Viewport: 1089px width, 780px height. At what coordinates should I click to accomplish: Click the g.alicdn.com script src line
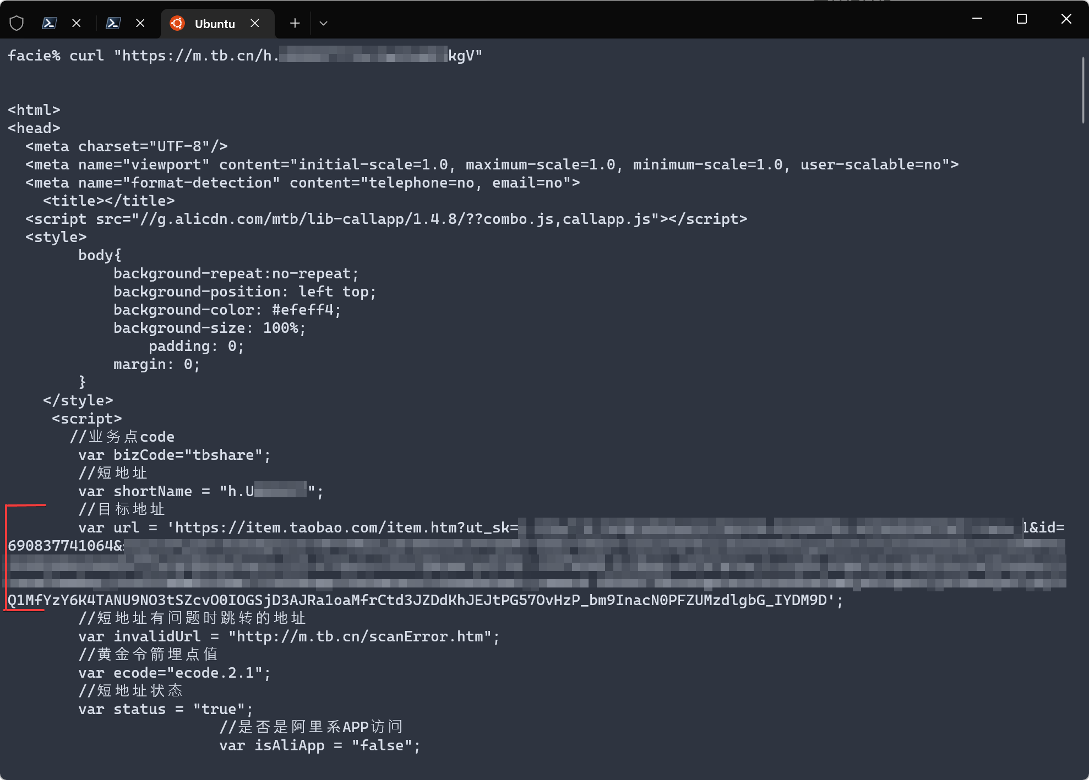tap(386, 219)
